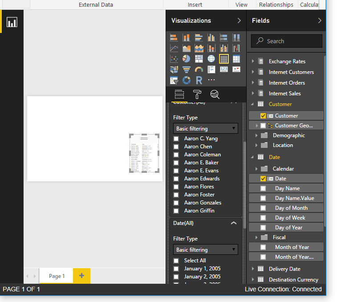Open Date filter type Basic filtering dropdown
The image size is (337, 302).
(206, 249)
